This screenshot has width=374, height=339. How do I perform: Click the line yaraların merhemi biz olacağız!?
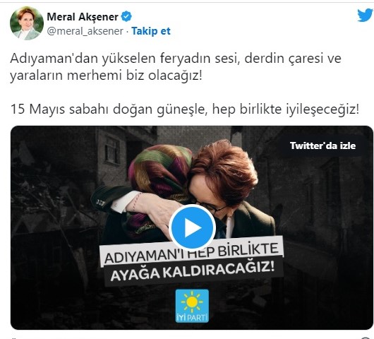[x=106, y=76]
